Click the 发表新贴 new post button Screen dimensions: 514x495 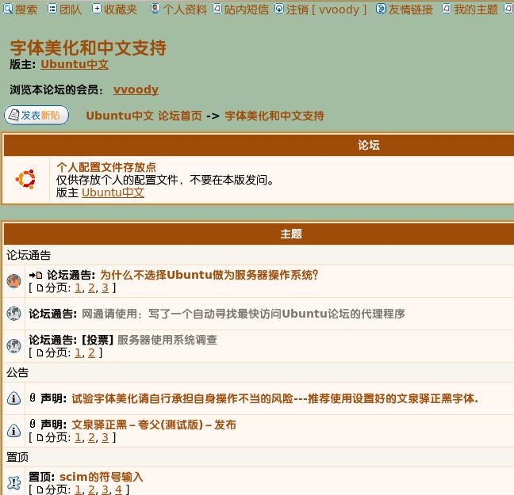tap(36, 116)
